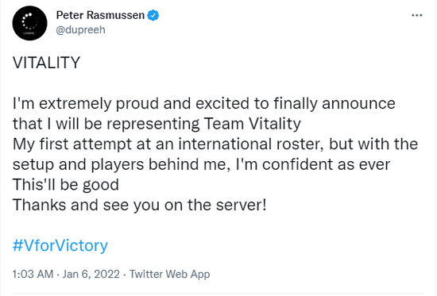Open the Twitter Web App source link
The height and width of the screenshot is (296, 437).
169,274
